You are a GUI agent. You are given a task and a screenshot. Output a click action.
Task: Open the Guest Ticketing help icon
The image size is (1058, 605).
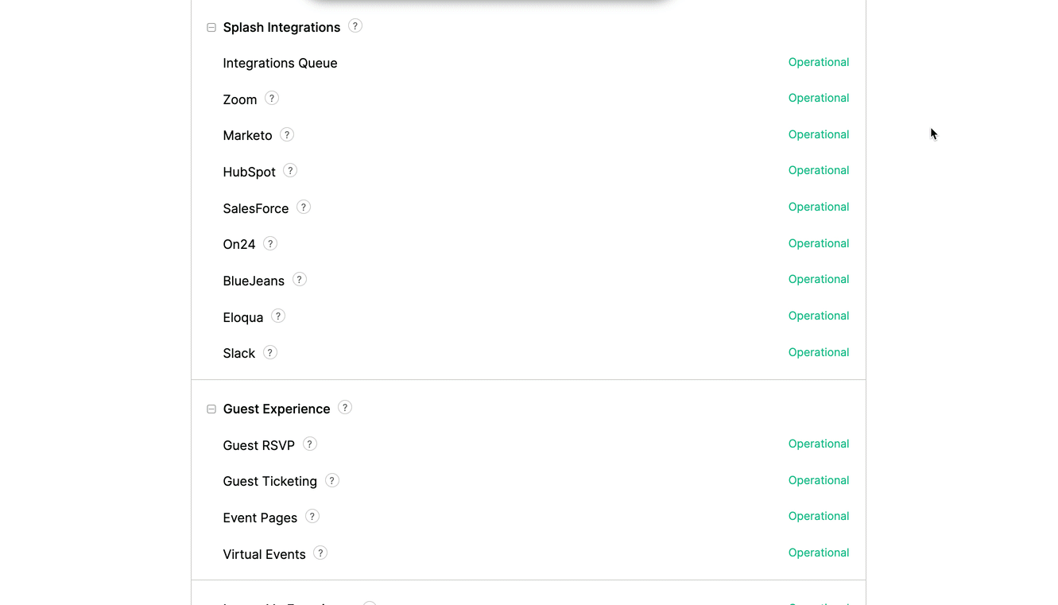(332, 480)
